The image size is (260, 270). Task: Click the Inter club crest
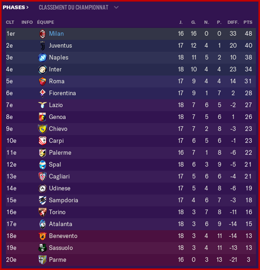tap(43, 70)
